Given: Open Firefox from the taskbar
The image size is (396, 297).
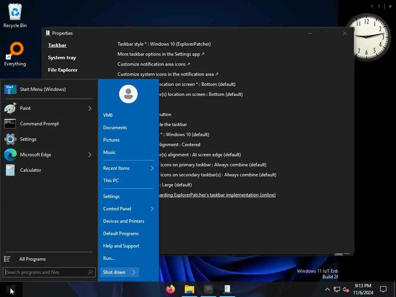Looking at the screenshot, I should point(171,289).
